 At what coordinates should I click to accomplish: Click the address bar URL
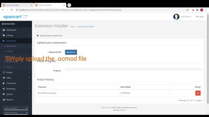tap(70, 10)
